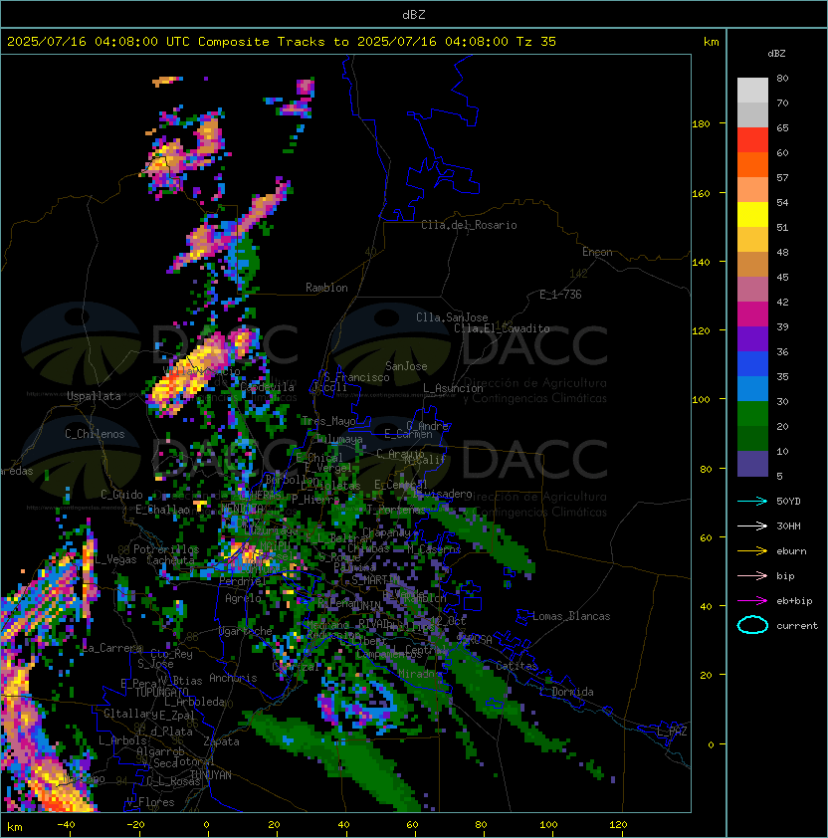Click the Agrelo map label

pyautogui.click(x=243, y=598)
